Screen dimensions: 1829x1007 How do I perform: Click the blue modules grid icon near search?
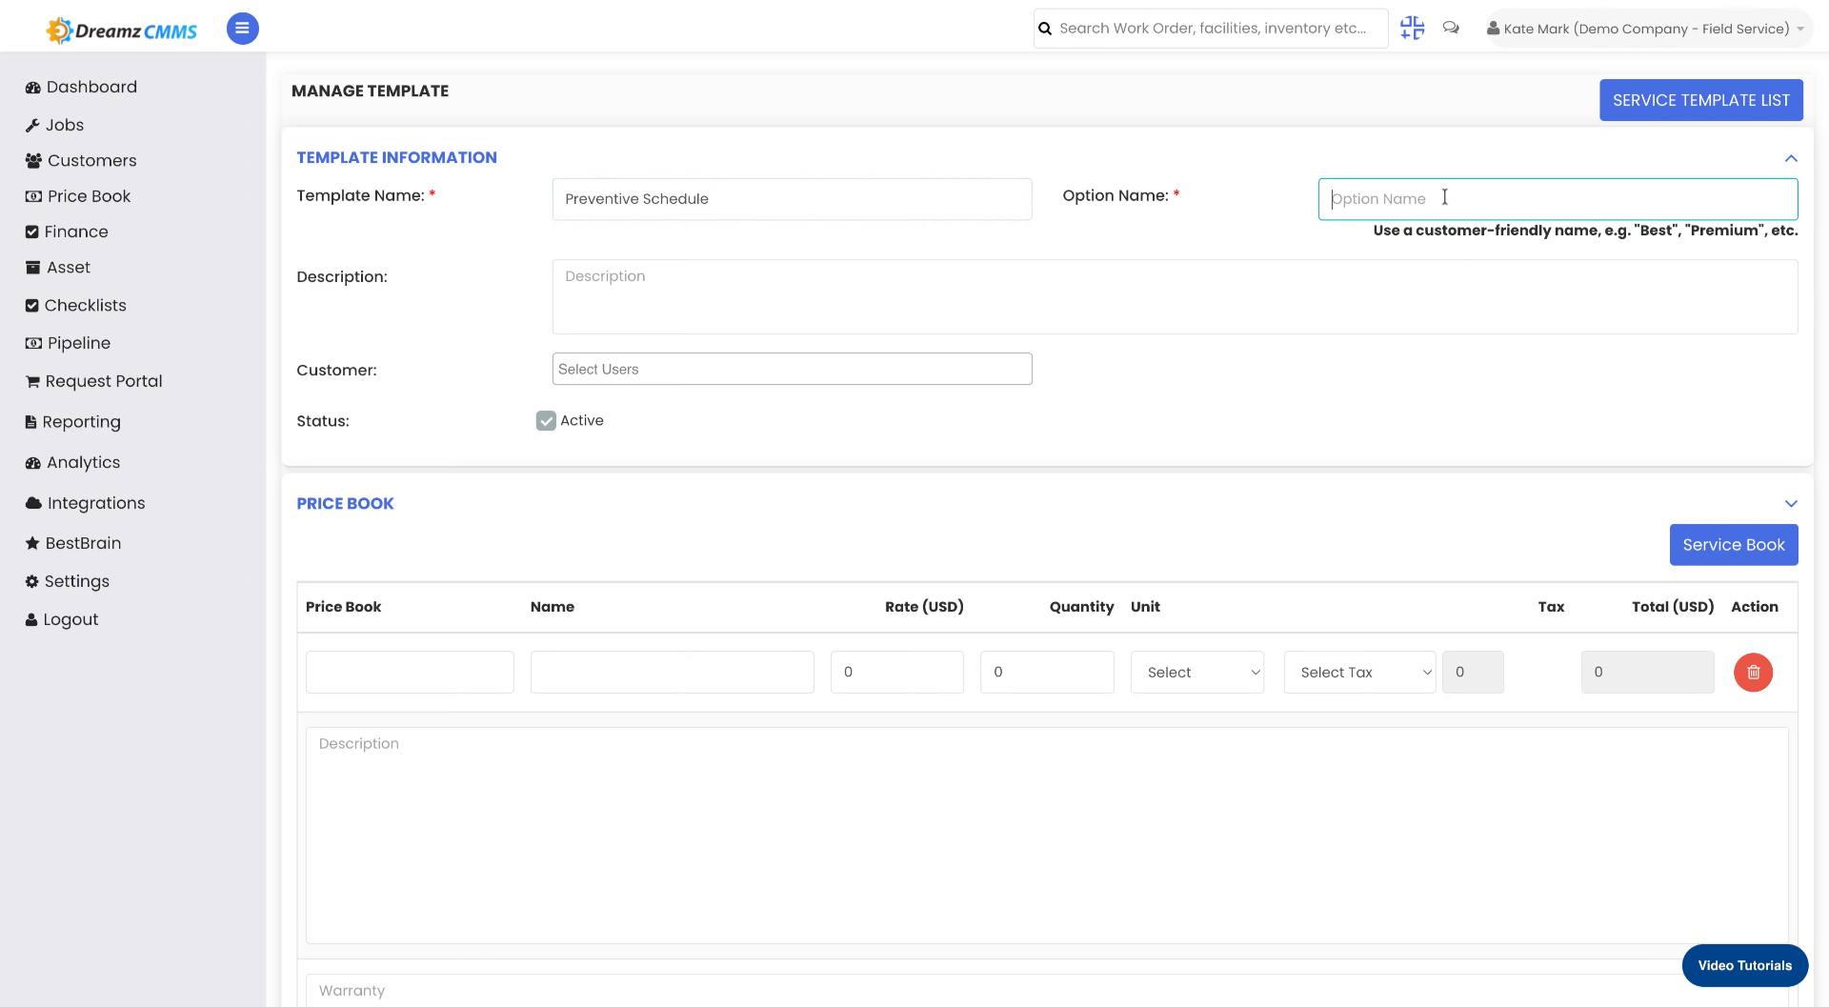[1412, 28]
